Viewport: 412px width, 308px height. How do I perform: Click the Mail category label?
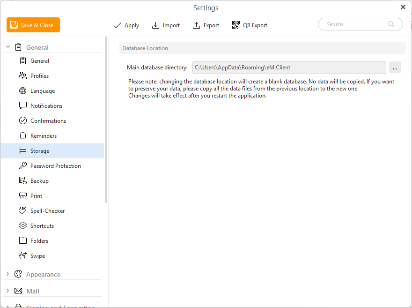[33, 291]
